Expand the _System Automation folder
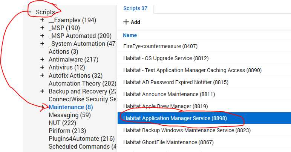Screen dimensions: 291x152 (42, 44)
